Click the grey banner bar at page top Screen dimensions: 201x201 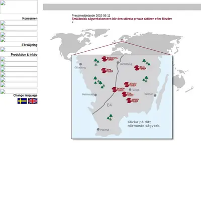(122, 7)
